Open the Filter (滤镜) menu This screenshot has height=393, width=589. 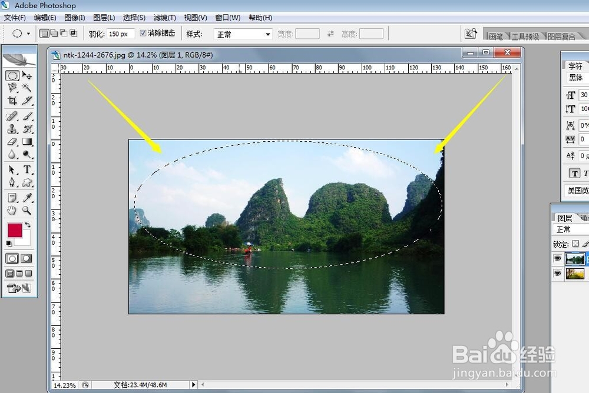click(164, 18)
